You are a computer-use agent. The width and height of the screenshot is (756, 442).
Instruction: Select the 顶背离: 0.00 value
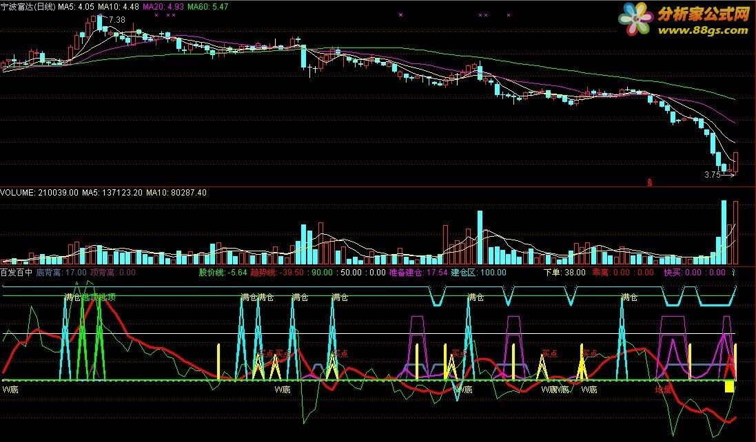point(113,273)
